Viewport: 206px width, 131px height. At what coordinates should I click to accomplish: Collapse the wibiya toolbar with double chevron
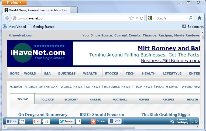pyautogui.click(x=196, y=121)
